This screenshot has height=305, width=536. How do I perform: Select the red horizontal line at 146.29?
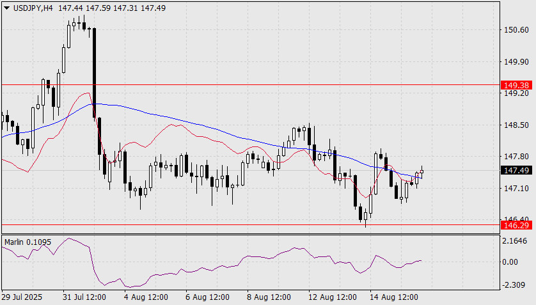[x=250, y=224]
